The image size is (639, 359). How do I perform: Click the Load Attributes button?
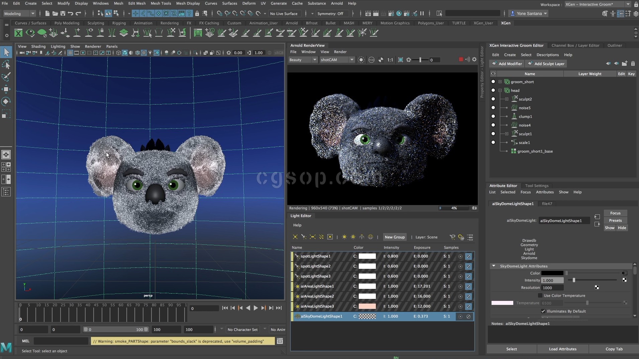click(x=562, y=349)
